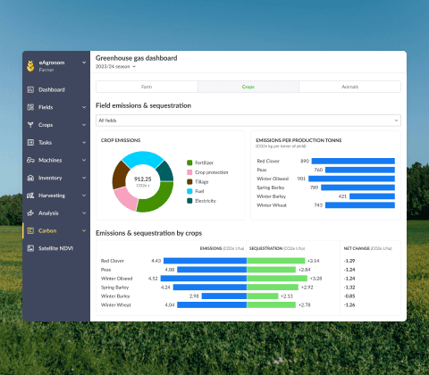Select the Crops plant icon
This screenshot has height=375, width=429.
(x=30, y=125)
